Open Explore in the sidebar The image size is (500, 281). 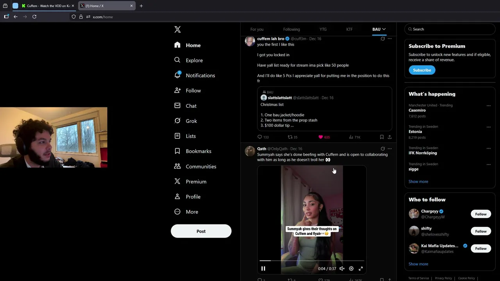pyautogui.click(x=189, y=60)
